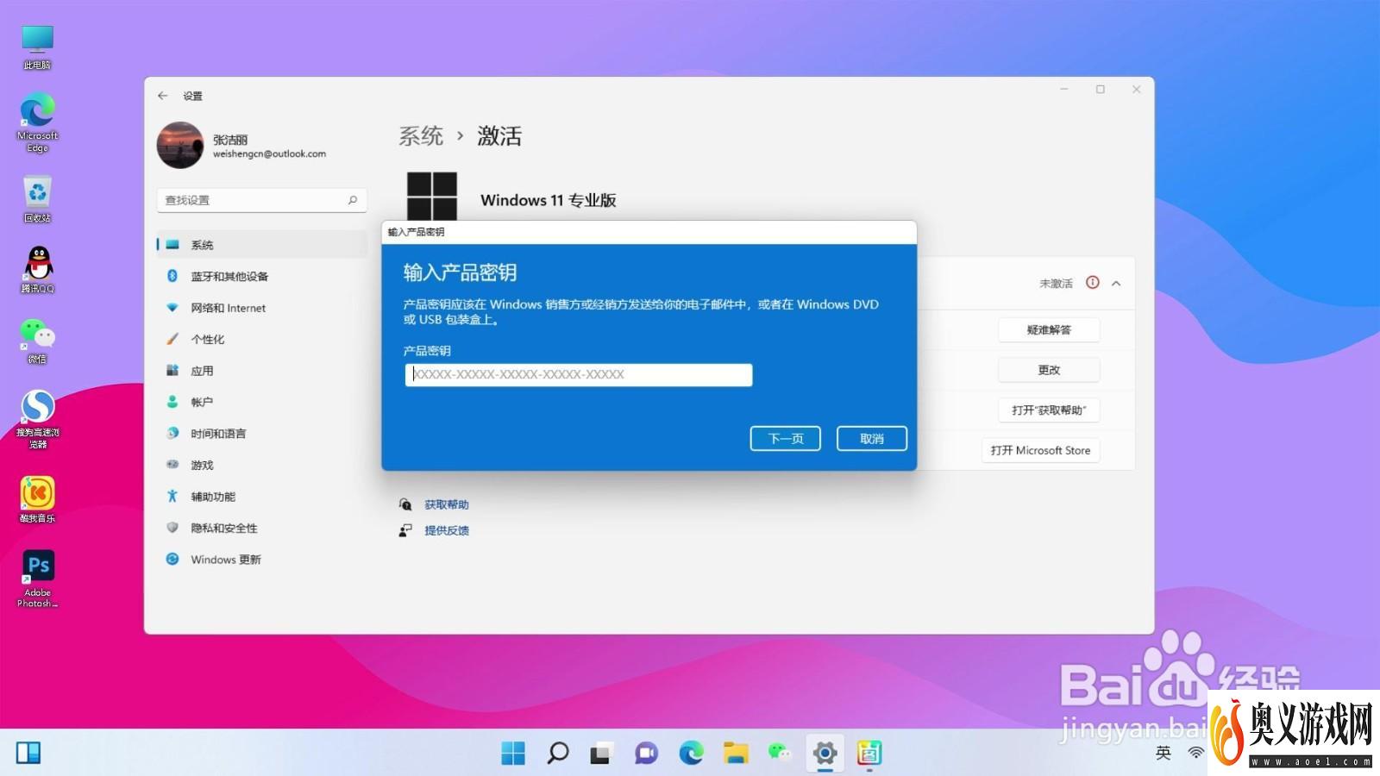
Task: Open the Windows Start menu
Action: click(512, 753)
